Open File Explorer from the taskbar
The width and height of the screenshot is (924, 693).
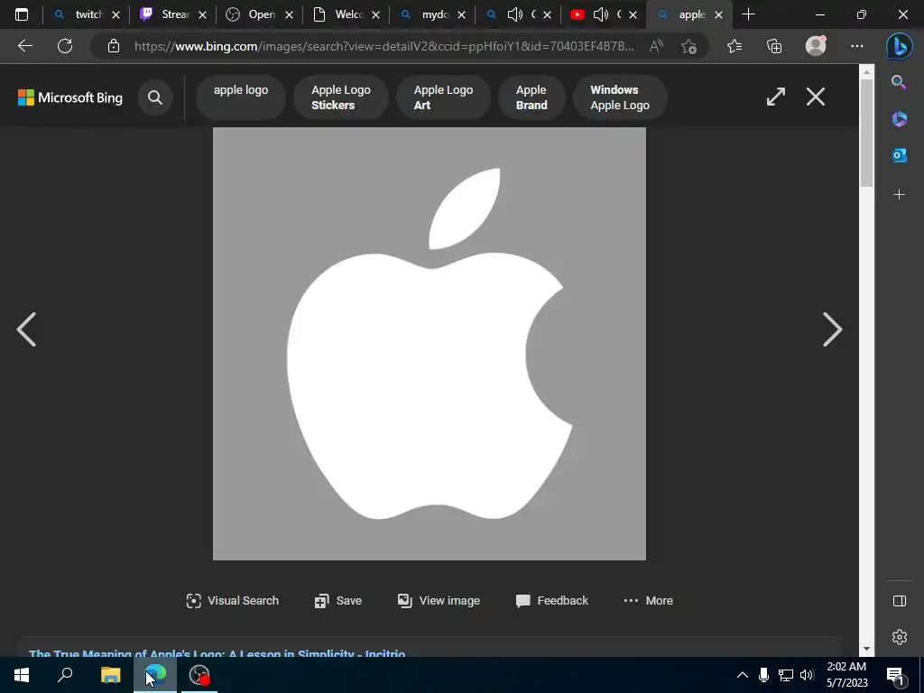(x=110, y=675)
